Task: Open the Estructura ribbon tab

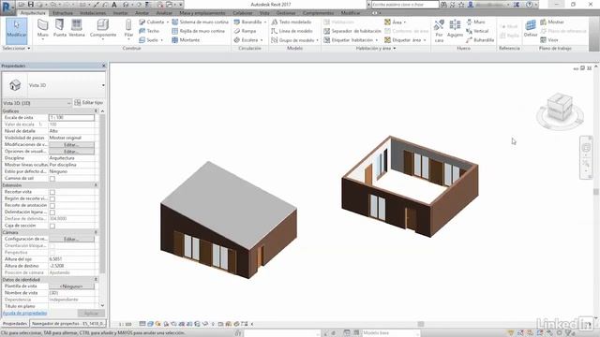Action: point(63,13)
